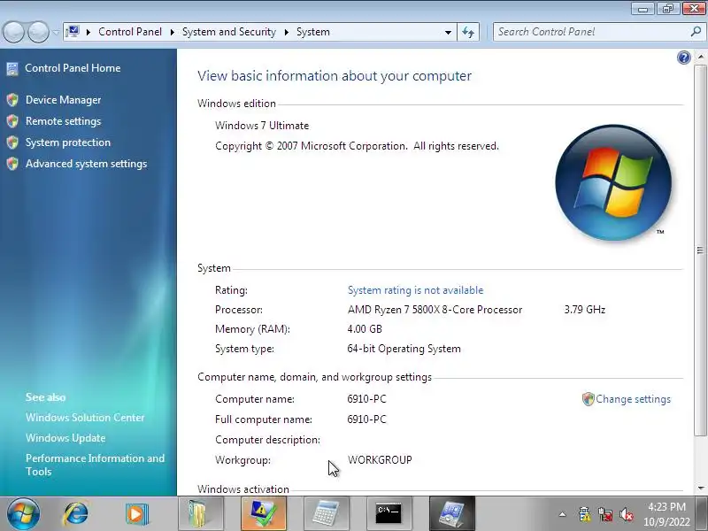Click the 3.79 GHz value
Viewport: 708px width, 531px height.
pos(585,310)
